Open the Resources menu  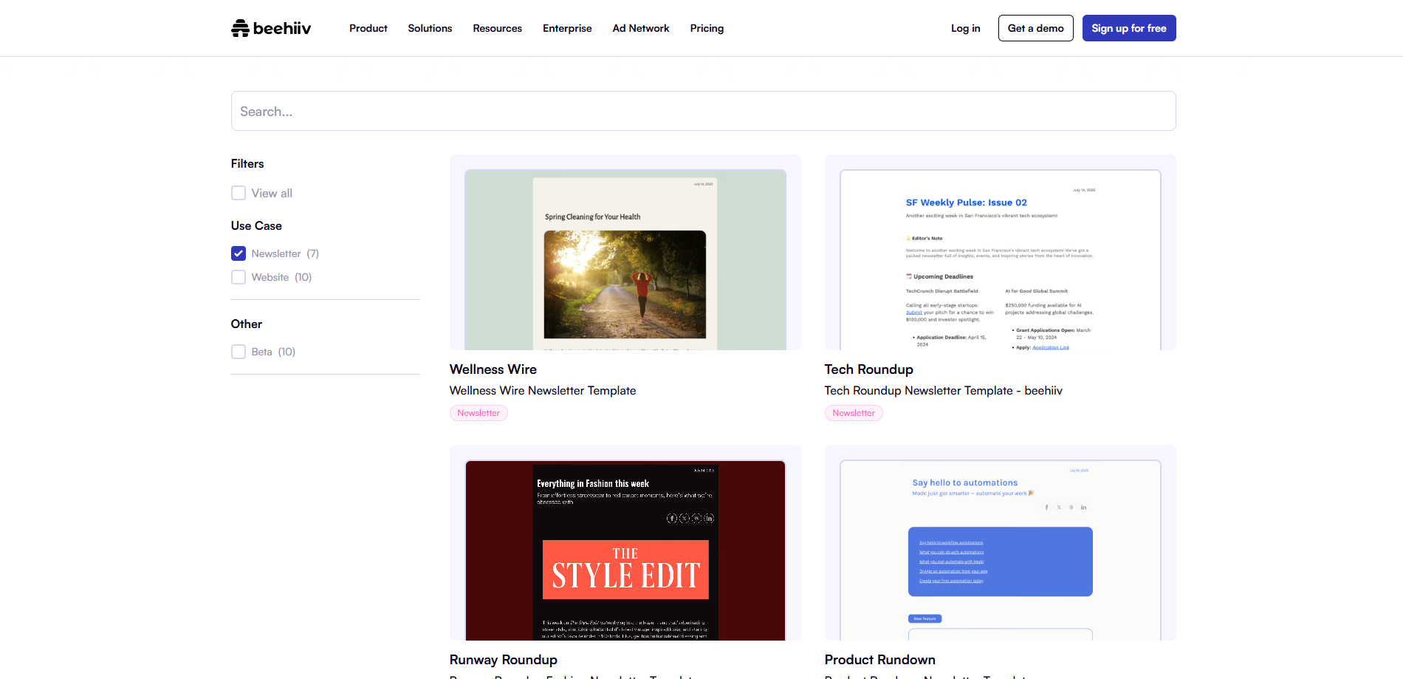[498, 28]
